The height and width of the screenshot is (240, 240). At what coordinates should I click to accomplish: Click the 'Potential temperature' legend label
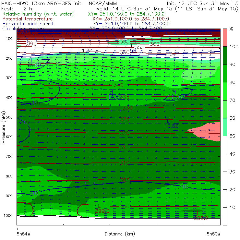[28, 19]
